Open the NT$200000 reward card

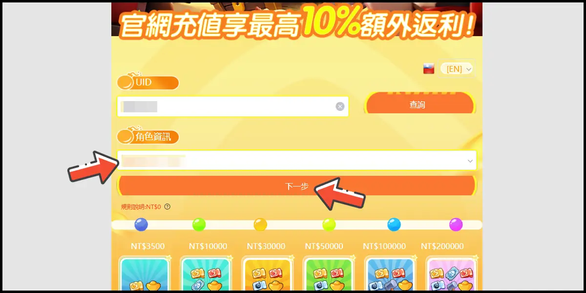pos(451,273)
